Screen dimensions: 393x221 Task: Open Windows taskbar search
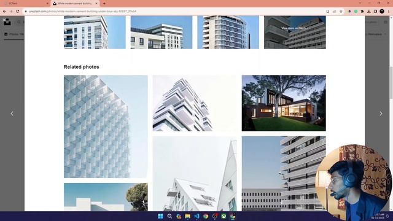[x=169, y=216]
